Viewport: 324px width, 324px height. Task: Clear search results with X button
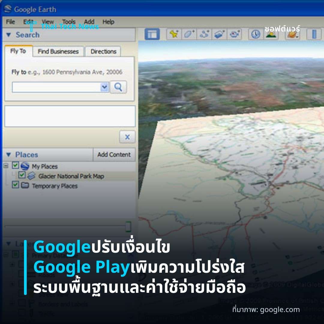[127, 137]
